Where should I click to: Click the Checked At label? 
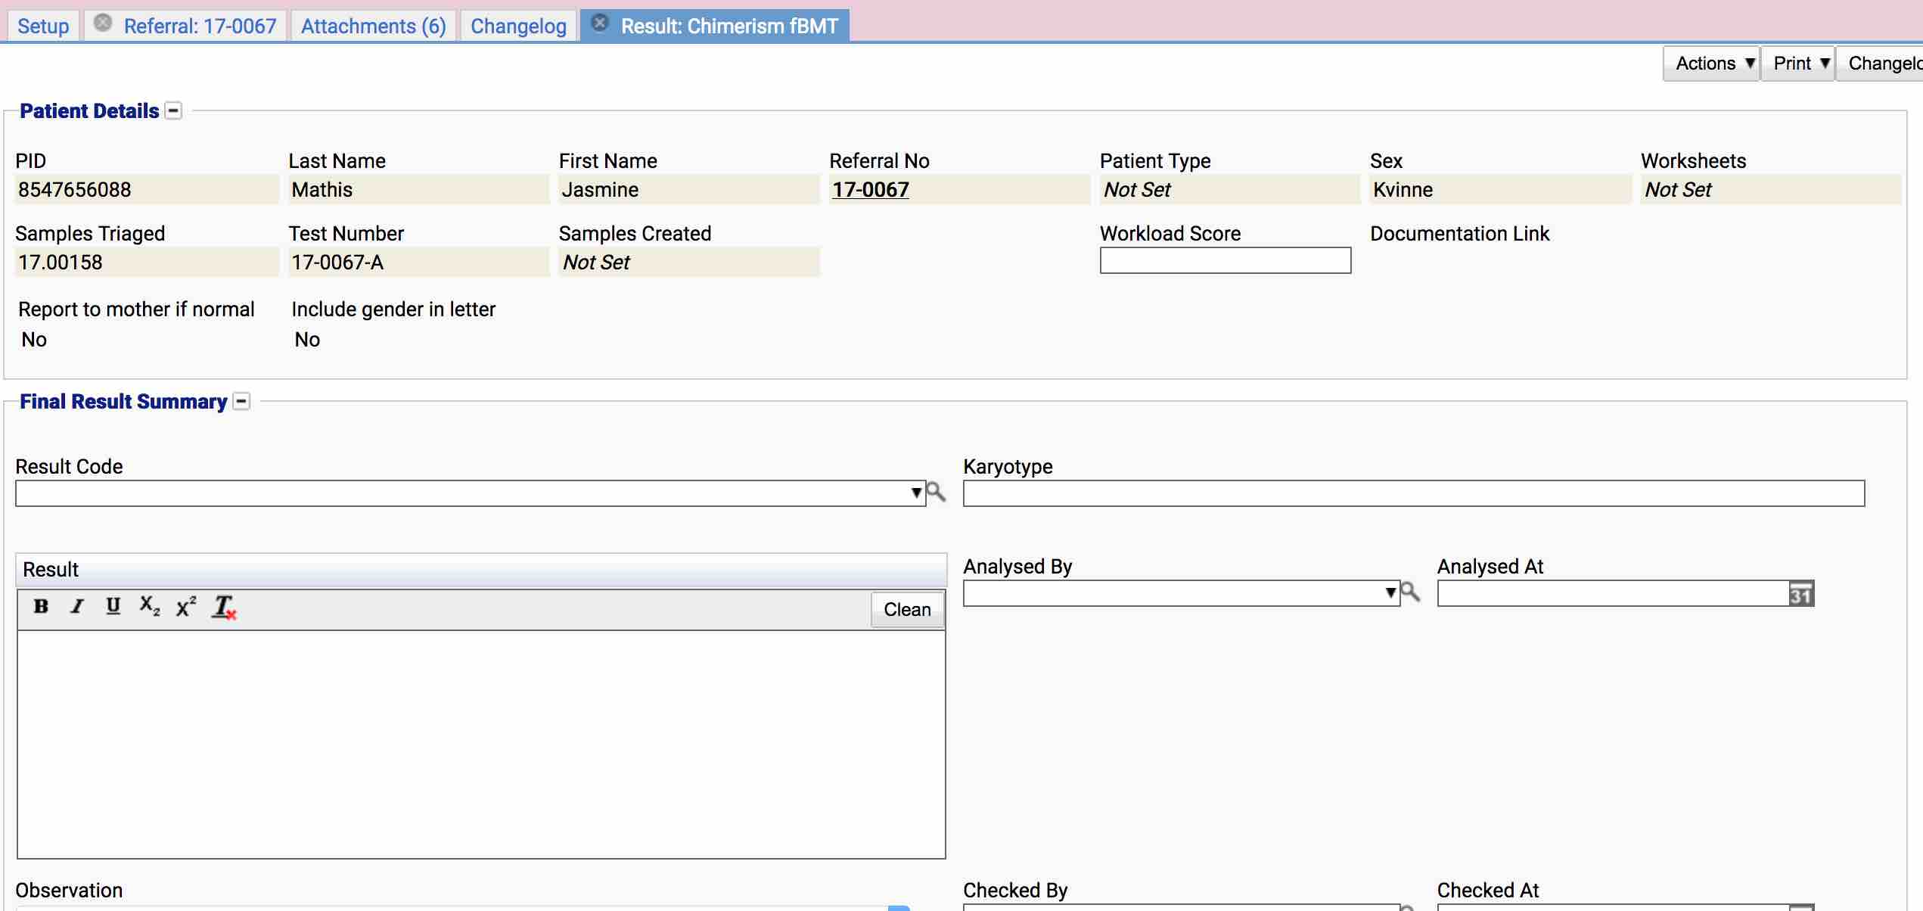[x=1488, y=891]
